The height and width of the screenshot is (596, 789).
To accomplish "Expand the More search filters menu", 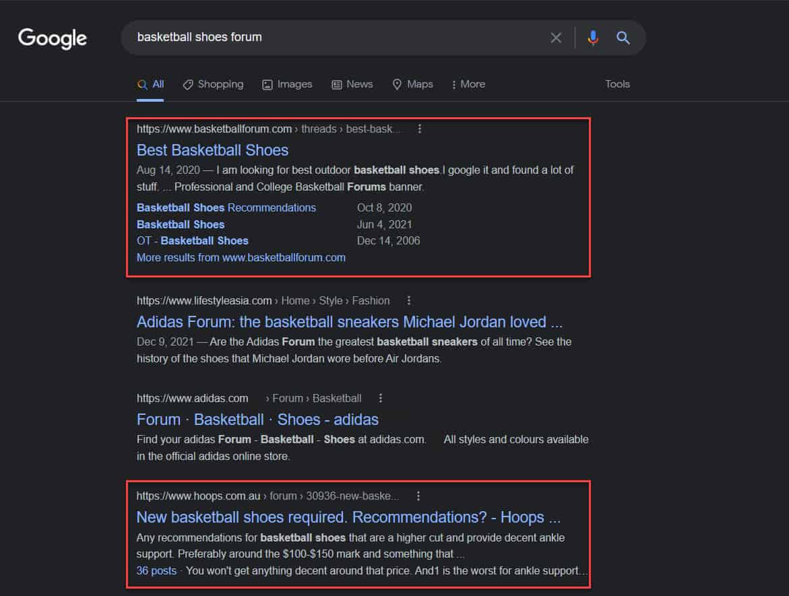I will click(x=468, y=84).
